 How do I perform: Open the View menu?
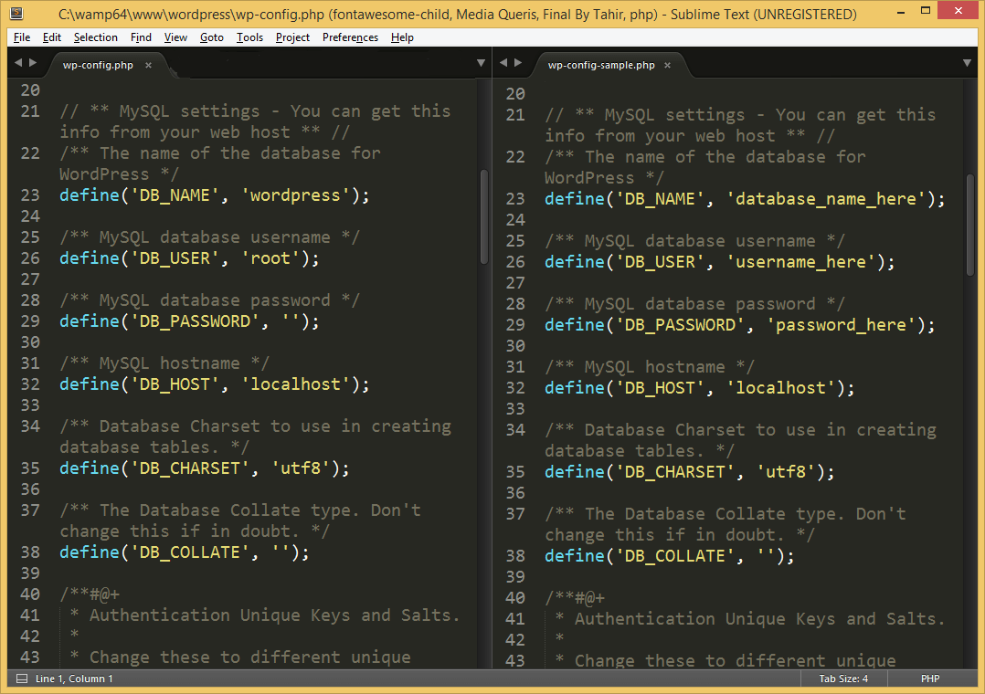pyautogui.click(x=175, y=37)
